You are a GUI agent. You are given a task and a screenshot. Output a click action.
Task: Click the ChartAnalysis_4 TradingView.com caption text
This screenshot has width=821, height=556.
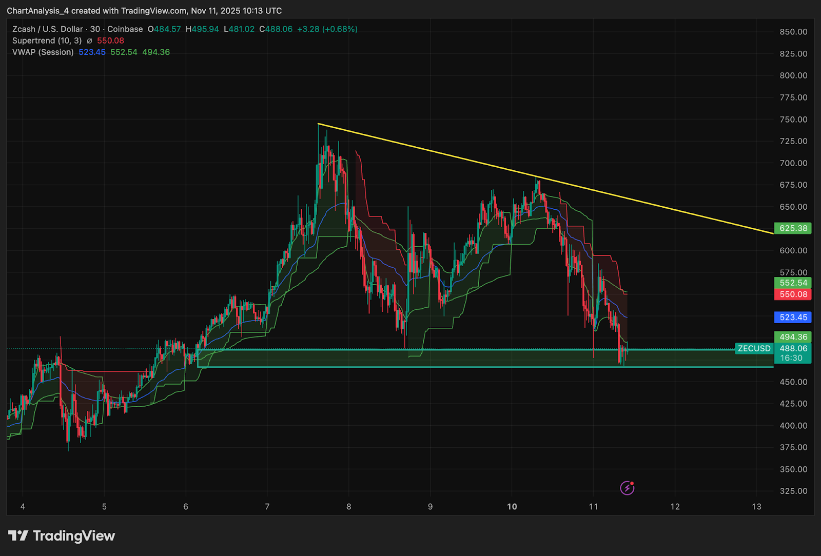[144, 11]
